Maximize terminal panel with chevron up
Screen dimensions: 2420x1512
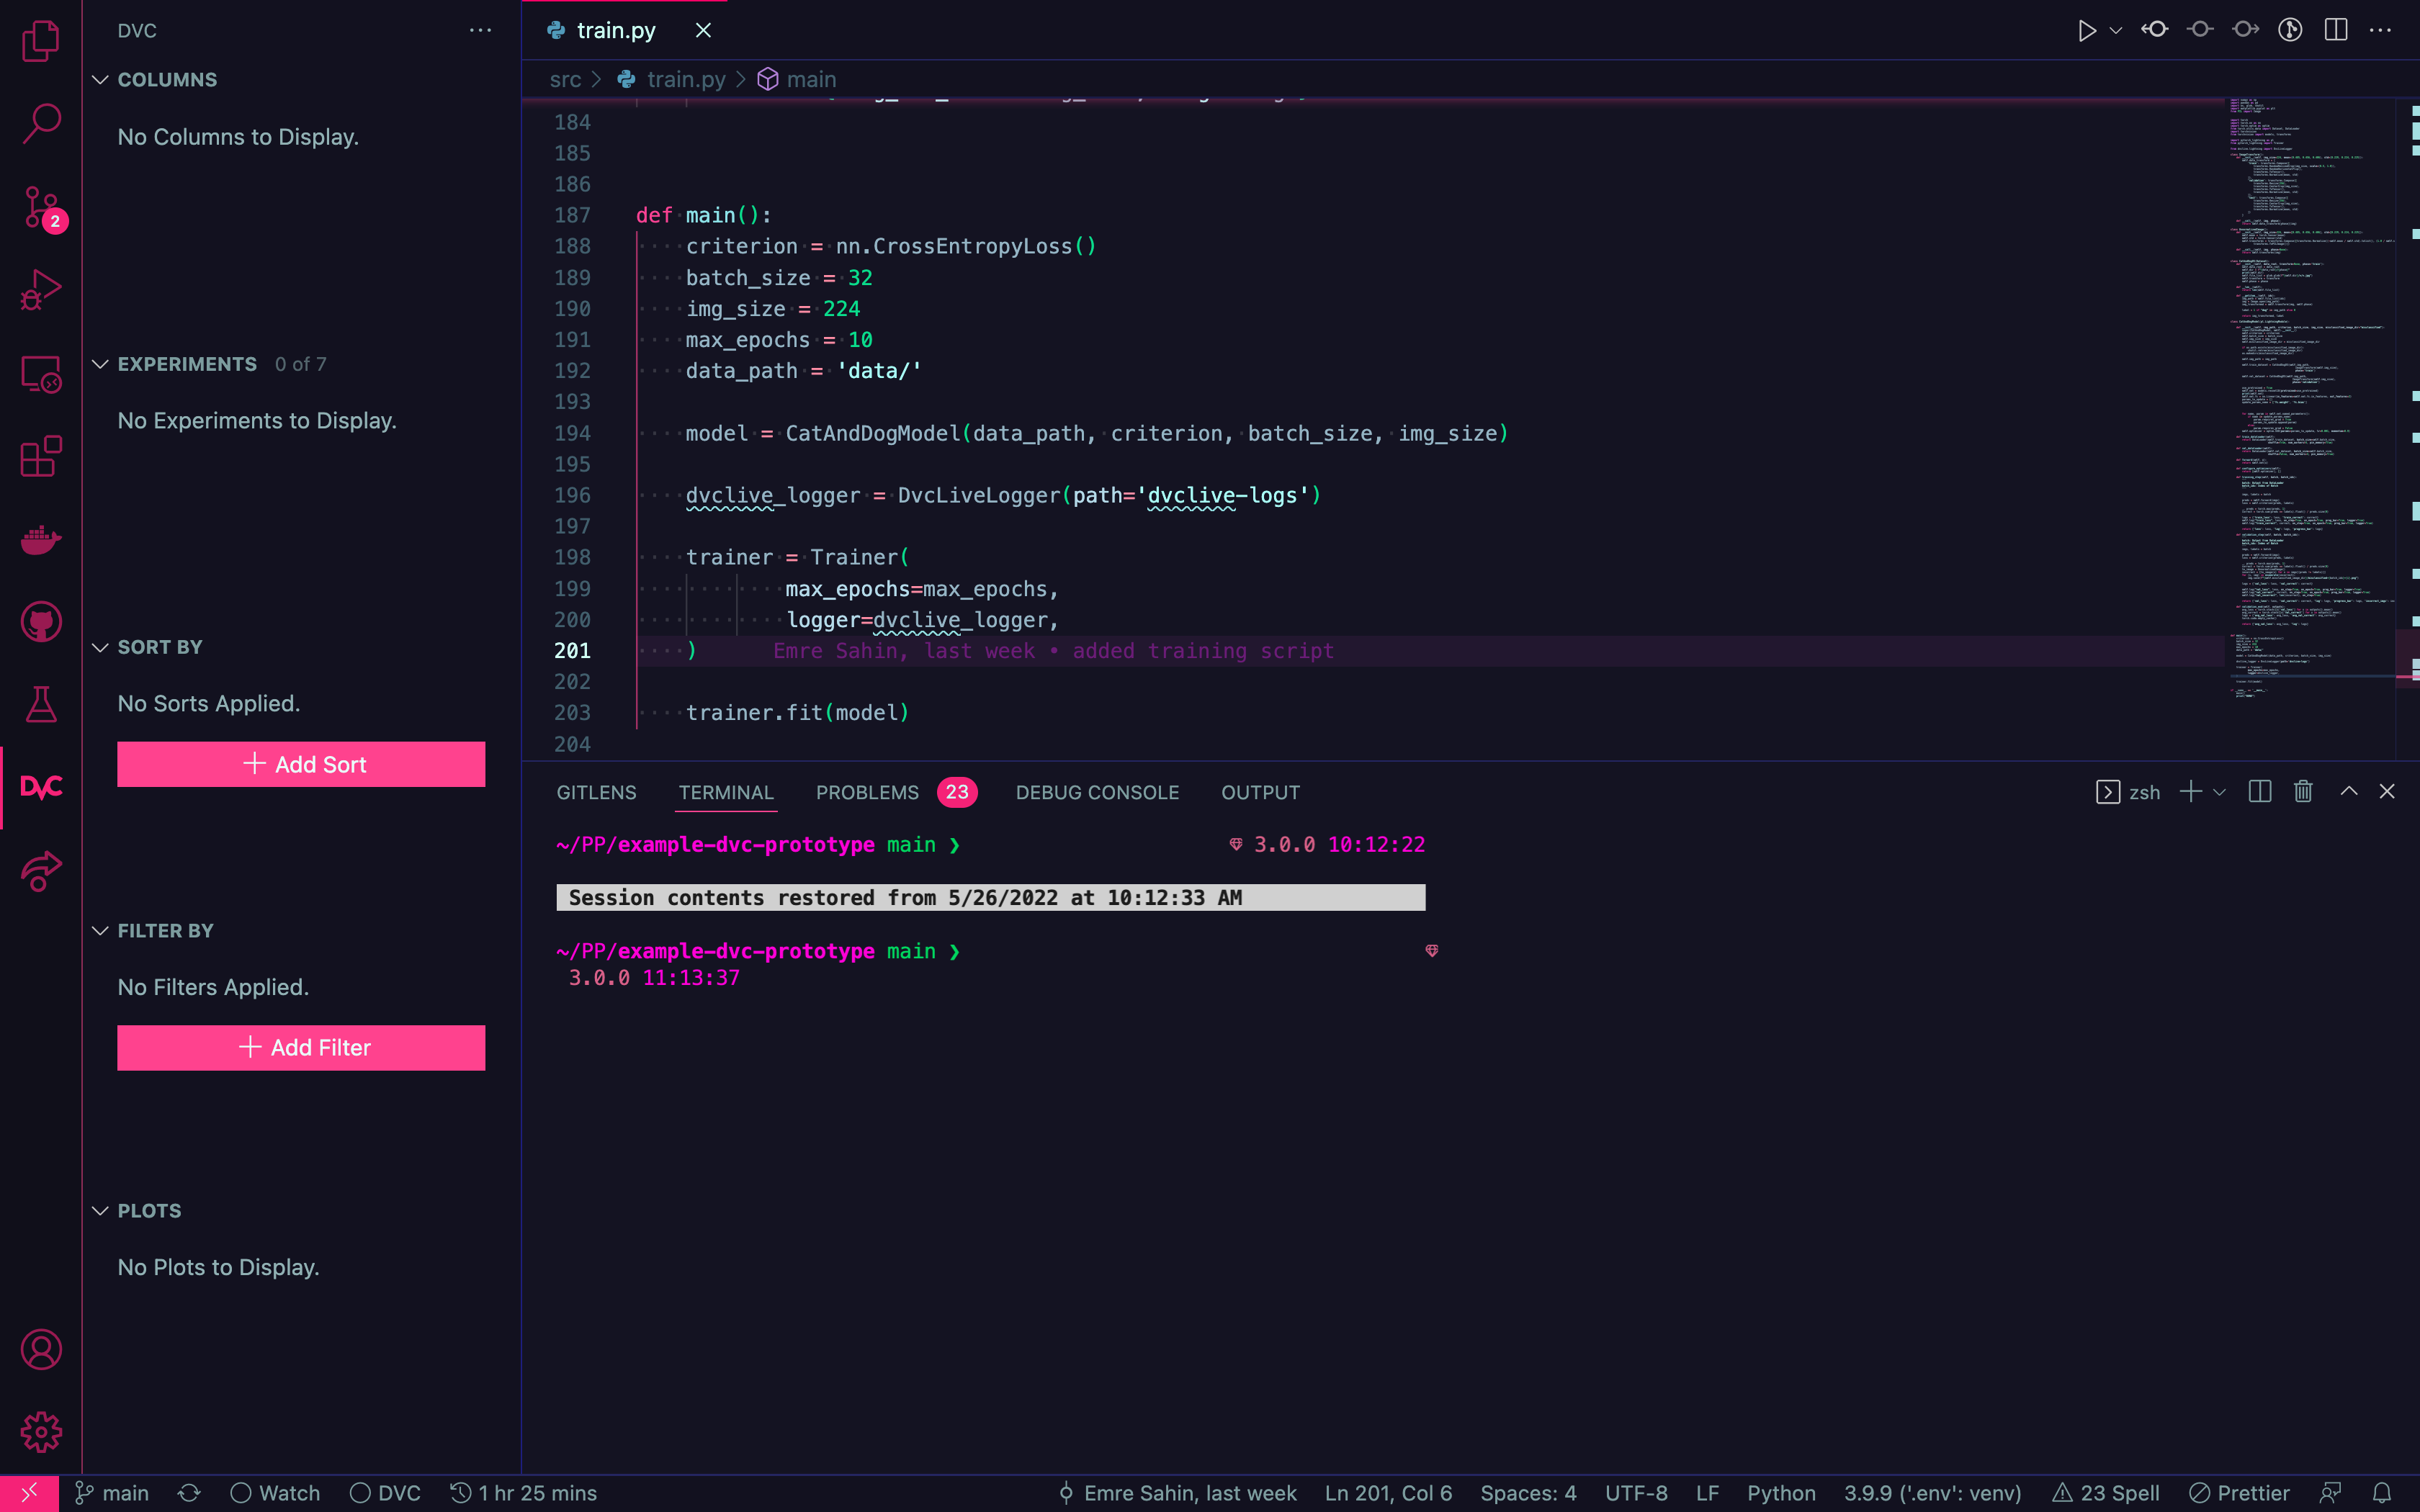pyautogui.click(x=2349, y=792)
